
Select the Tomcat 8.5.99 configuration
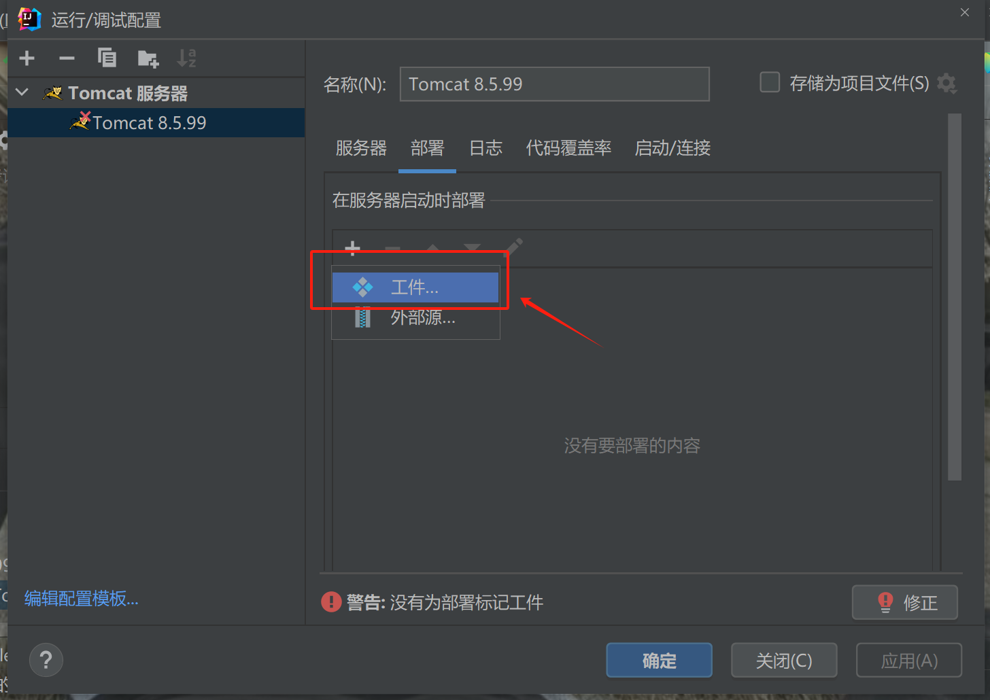click(x=156, y=123)
